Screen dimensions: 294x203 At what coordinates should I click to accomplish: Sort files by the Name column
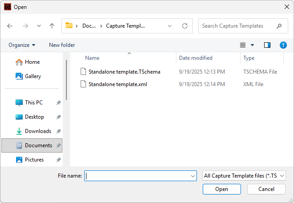coord(92,58)
